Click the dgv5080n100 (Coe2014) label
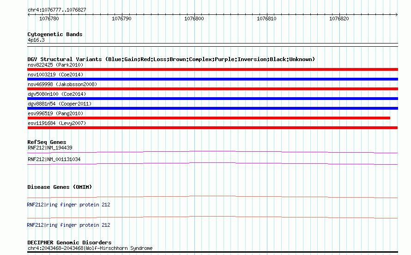This screenshot has width=411, height=255. coord(57,94)
